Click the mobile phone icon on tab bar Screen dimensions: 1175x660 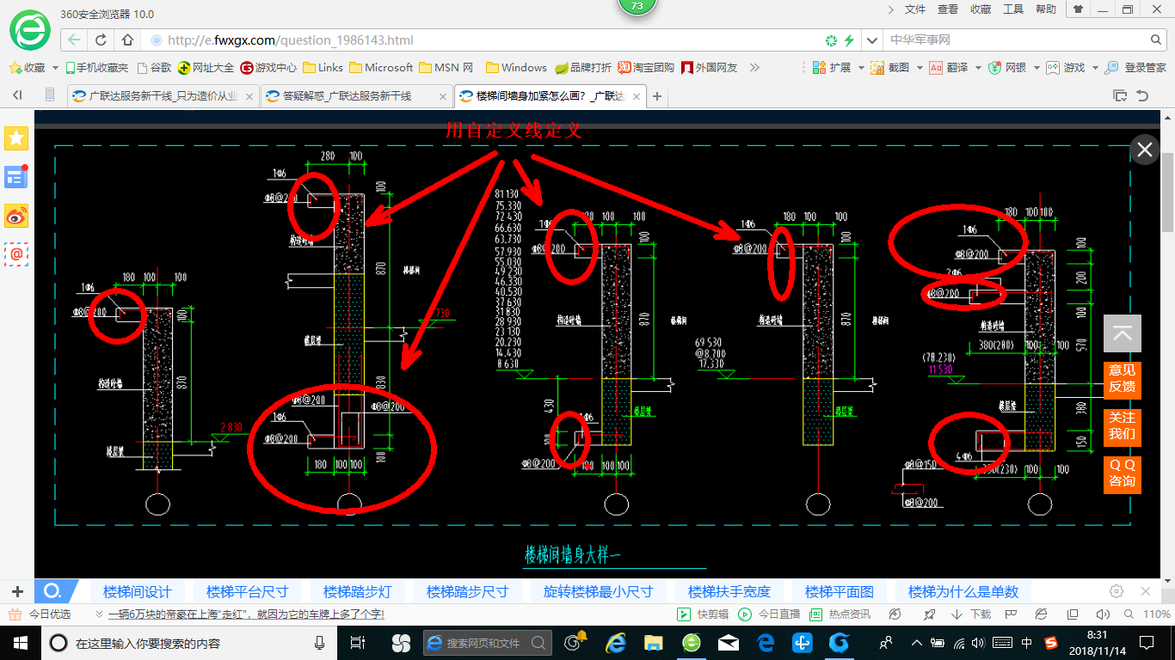[49, 95]
